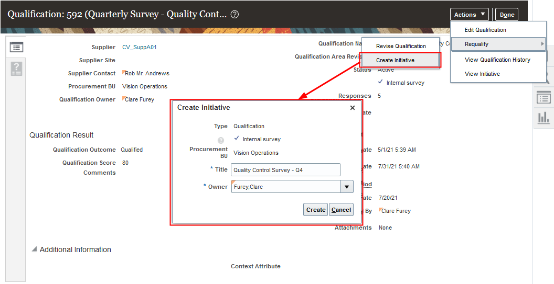Click the Qualification Score value 80
Viewport: 554px width, 284px height.
[x=125, y=163]
